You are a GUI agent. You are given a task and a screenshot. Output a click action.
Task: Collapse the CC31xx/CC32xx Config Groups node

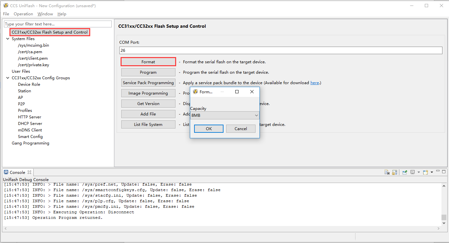coord(8,78)
